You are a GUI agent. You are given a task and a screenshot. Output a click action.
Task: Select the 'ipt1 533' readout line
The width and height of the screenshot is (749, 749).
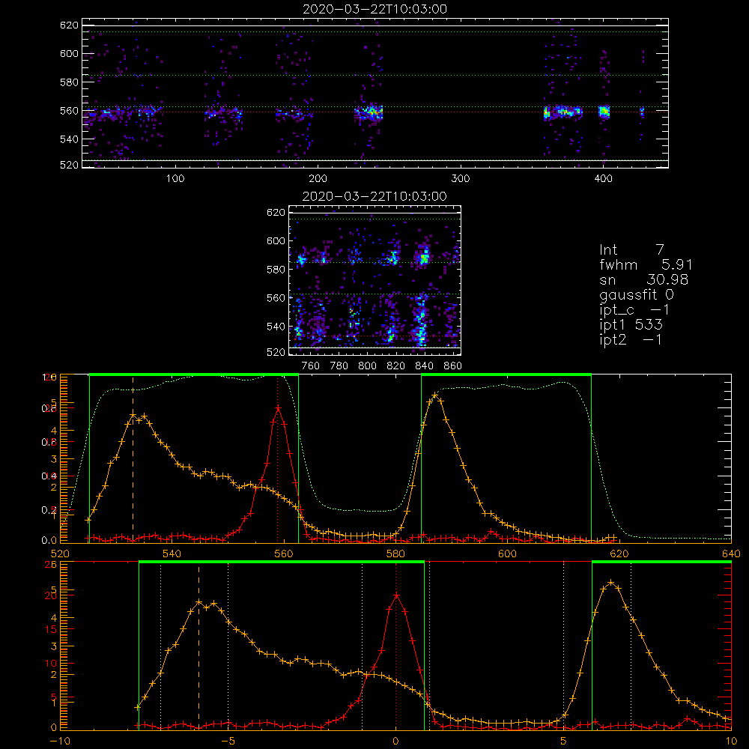(x=631, y=325)
